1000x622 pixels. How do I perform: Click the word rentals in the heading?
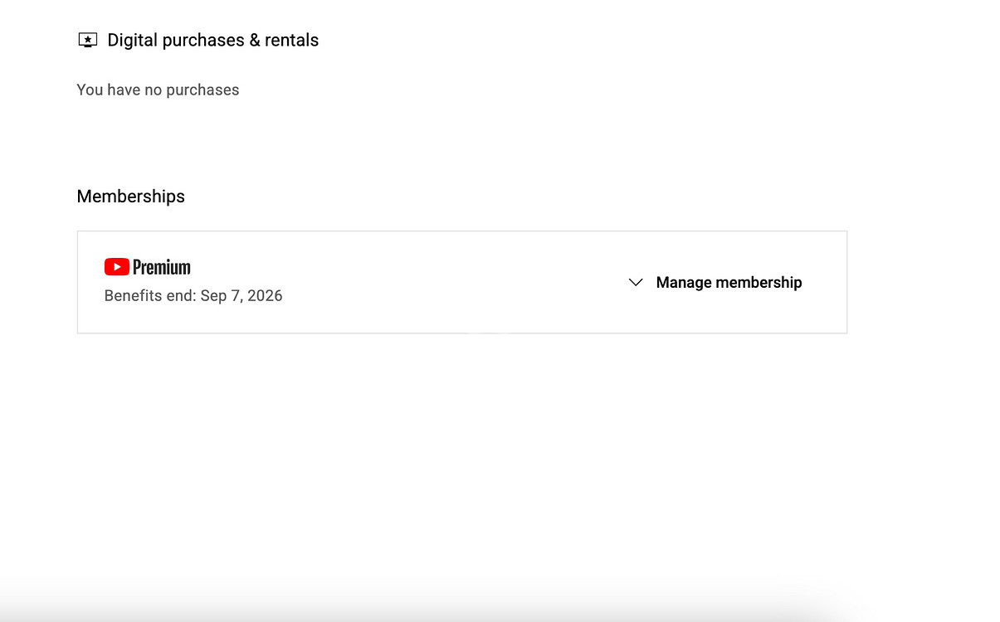tap(291, 40)
